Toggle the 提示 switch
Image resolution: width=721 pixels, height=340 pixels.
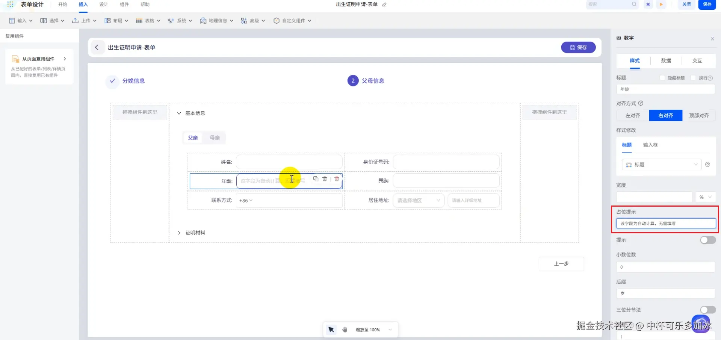708,240
